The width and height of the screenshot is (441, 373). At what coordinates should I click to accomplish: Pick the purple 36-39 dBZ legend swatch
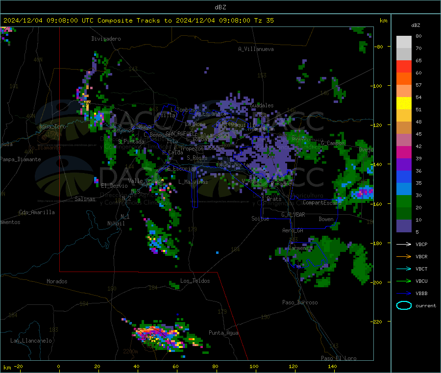click(404, 165)
